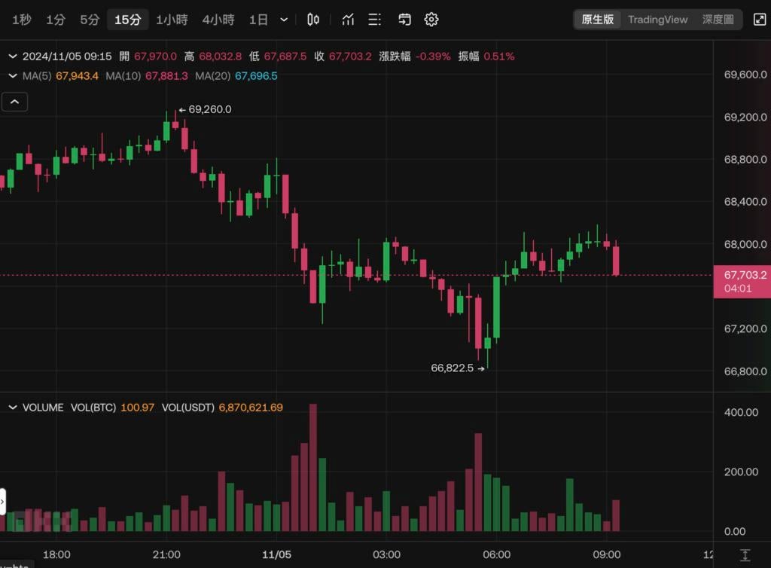The height and width of the screenshot is (568, 771).
Task: Collapse the MA indicator legend
Action: pyautogui.click(x=12, y=75)
